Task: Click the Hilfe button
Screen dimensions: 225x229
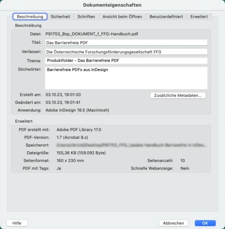Action: point(17,223)
